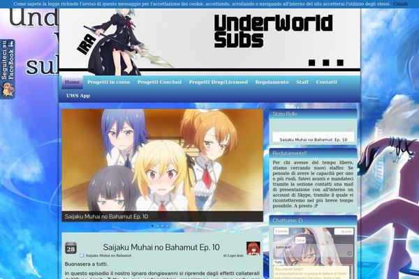
Task: Dismiss cookie notice with Chiudi
Action: 400,3
